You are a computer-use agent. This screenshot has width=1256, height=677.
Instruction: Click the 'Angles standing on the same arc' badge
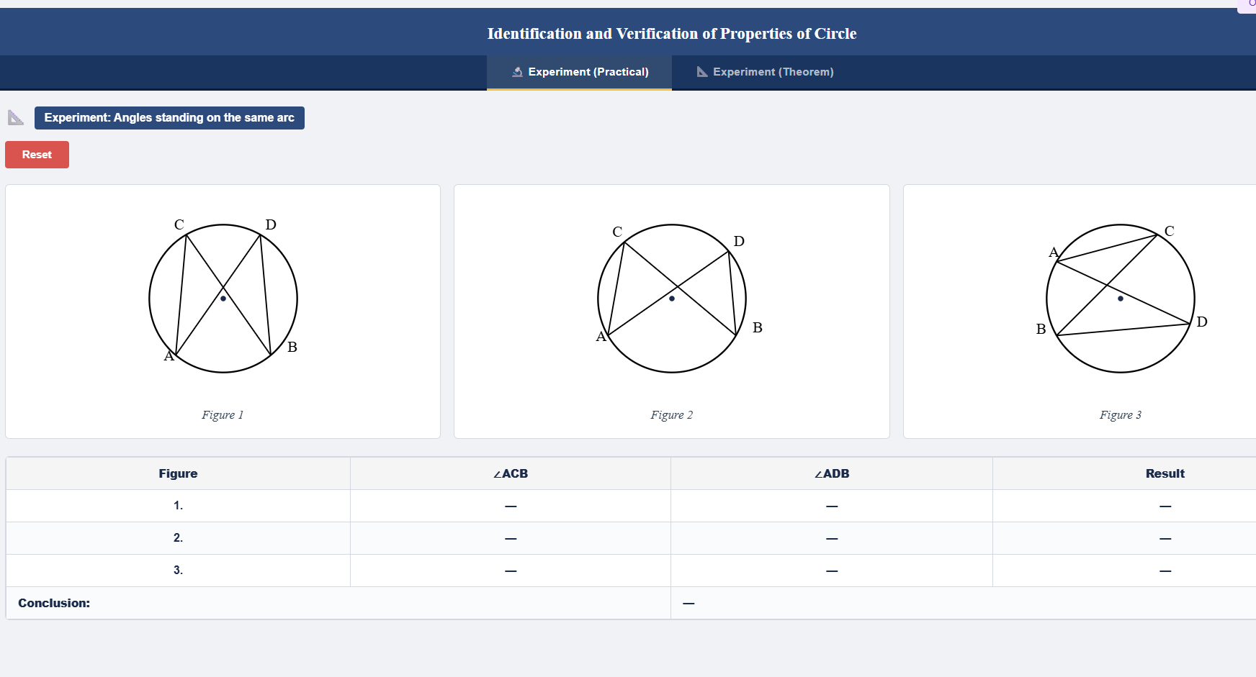pyautogui.click(x=169, y=117)
